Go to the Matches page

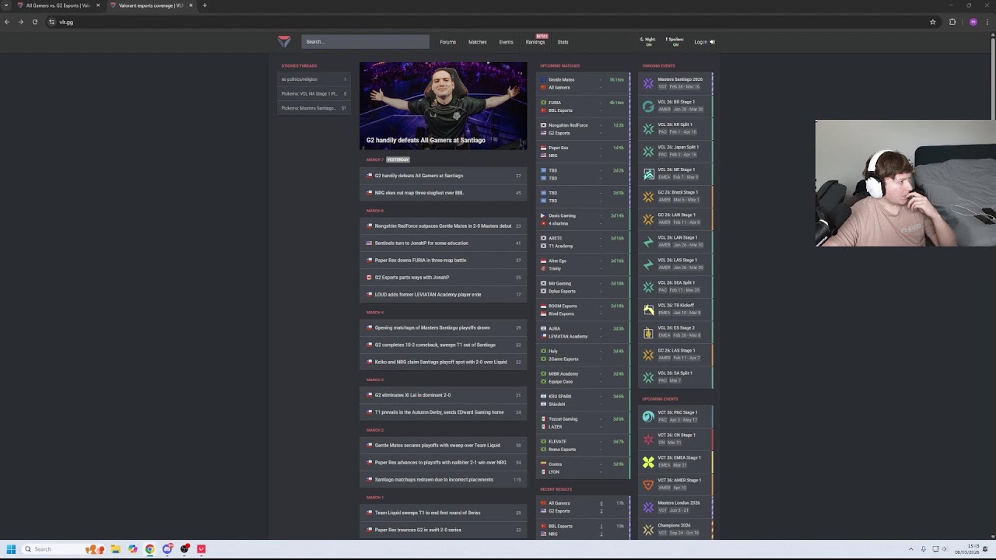(x=477, y=42)
